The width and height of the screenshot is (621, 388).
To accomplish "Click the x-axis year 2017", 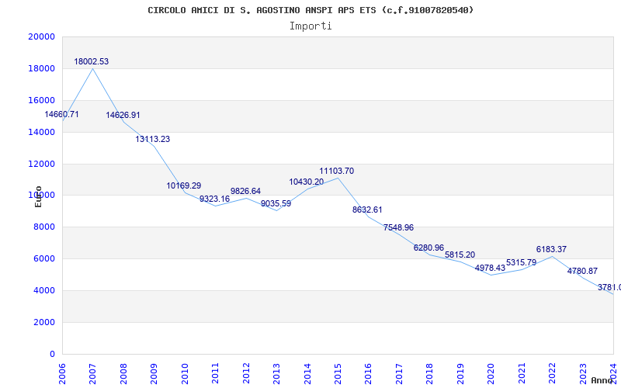I will (399, 373).
